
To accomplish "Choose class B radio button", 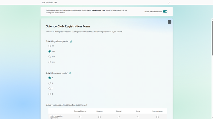I will [x=50, y=83].
